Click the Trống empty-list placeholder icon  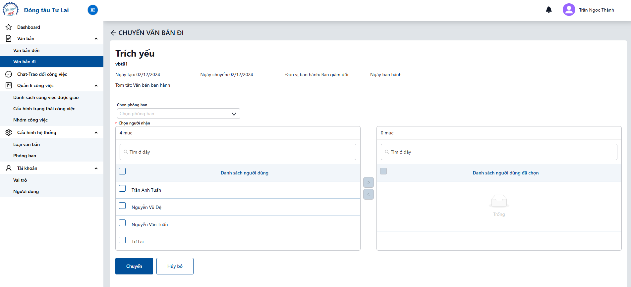click(x=499, y=201)
